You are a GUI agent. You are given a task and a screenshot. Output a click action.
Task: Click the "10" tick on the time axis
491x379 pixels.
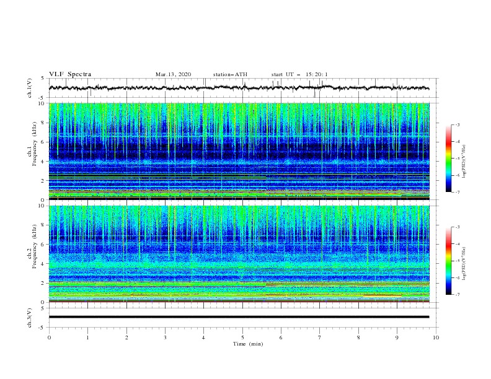pyautogui.click(x=436, y=338)
